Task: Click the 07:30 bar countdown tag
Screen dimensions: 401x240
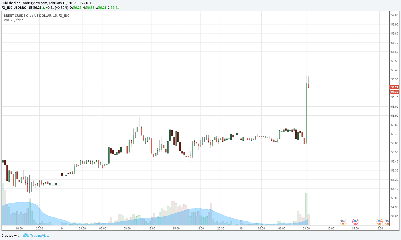Action: 395,92
